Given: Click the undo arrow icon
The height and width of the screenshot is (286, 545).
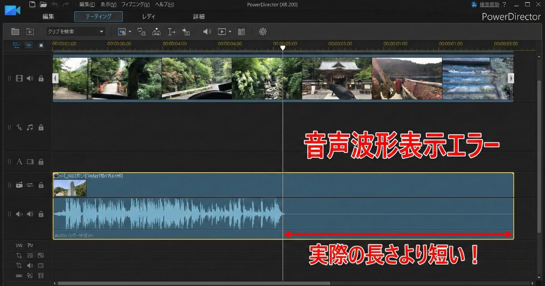Looking at the screenshot, I should click(x=55, y=5).
